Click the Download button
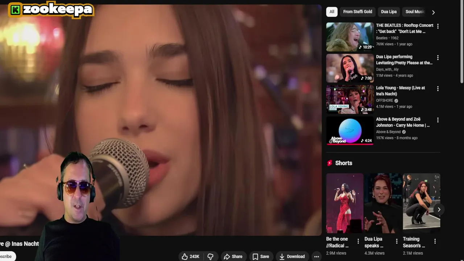Screen dimensions: 464x261 292,256
